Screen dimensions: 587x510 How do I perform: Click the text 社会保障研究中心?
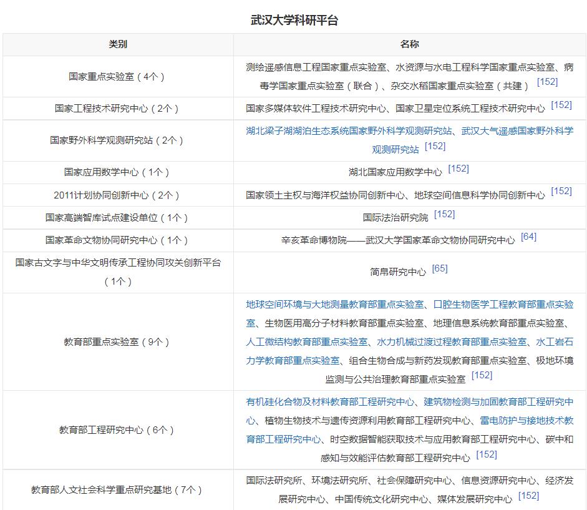pyautogui.click(x=414, y=481)
